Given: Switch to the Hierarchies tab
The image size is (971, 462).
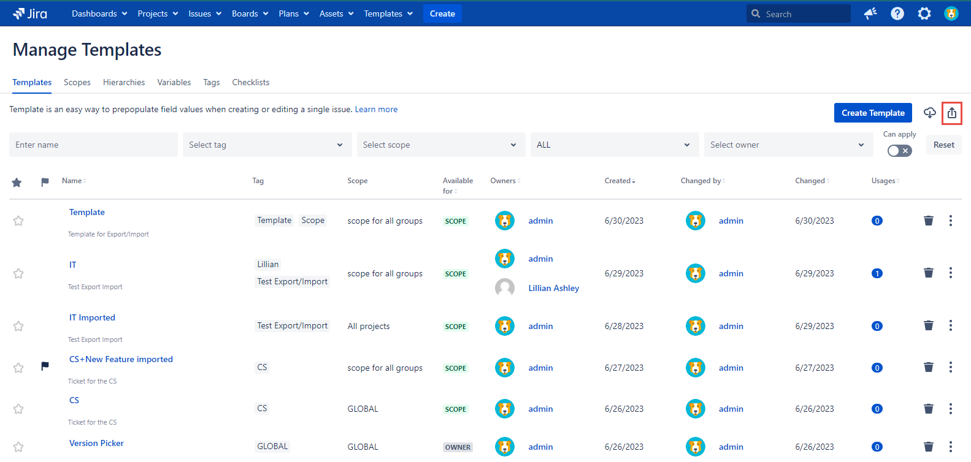Looking at the screenshot, I should click(124, 82).
